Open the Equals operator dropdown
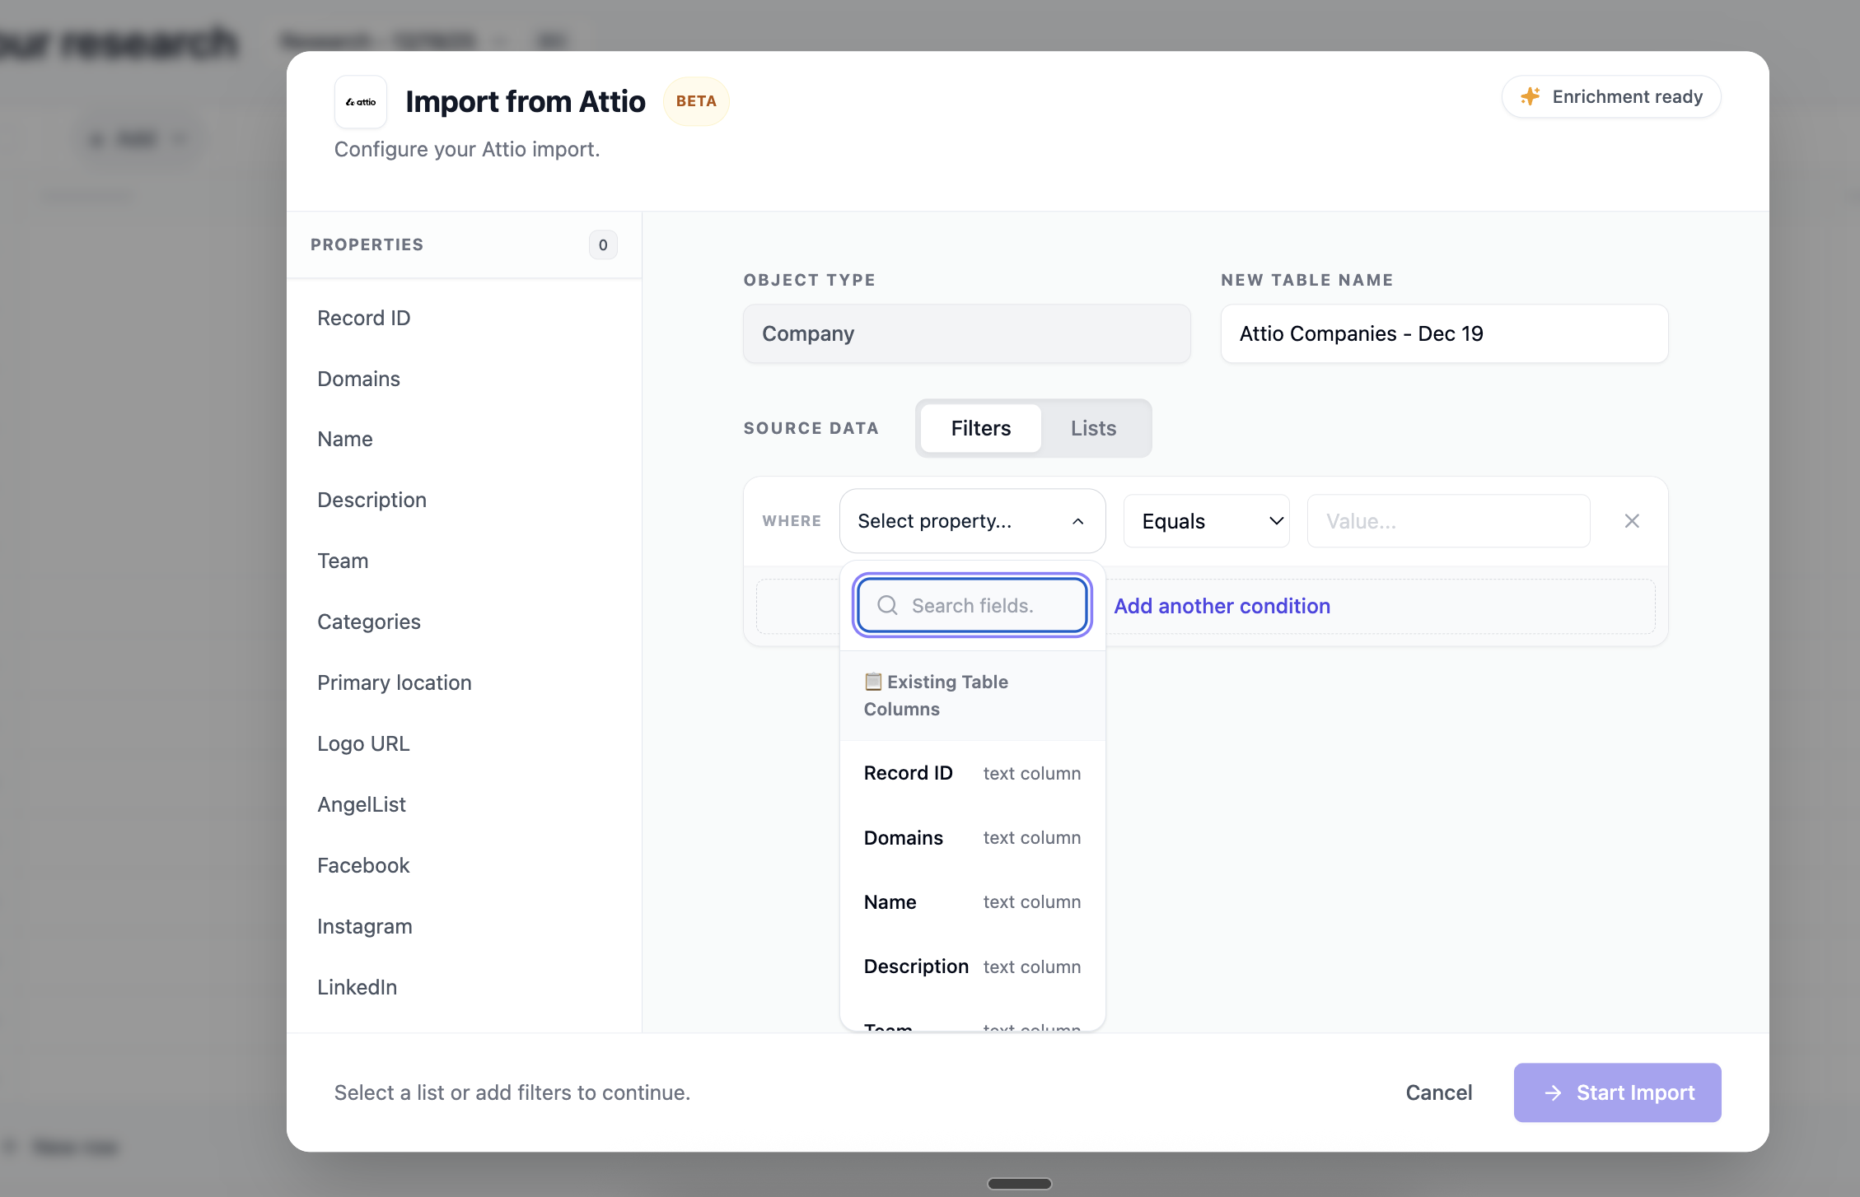 coord(1206,521)
